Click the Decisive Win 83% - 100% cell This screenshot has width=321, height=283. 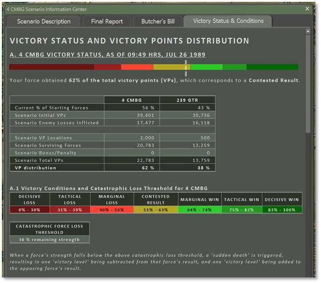(x=282, y=209)
